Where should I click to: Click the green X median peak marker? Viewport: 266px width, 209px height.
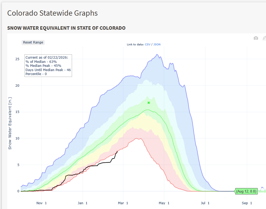point(148,103)
